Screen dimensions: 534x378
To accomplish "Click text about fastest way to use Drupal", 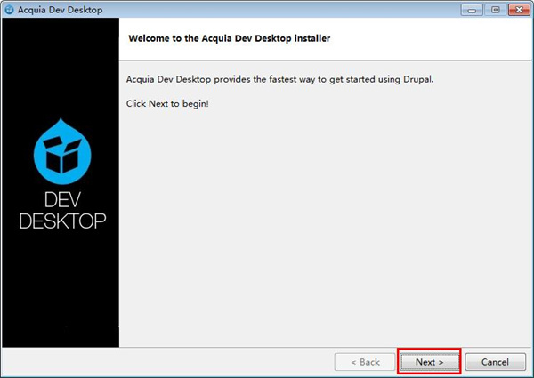I will click(280, 80).
